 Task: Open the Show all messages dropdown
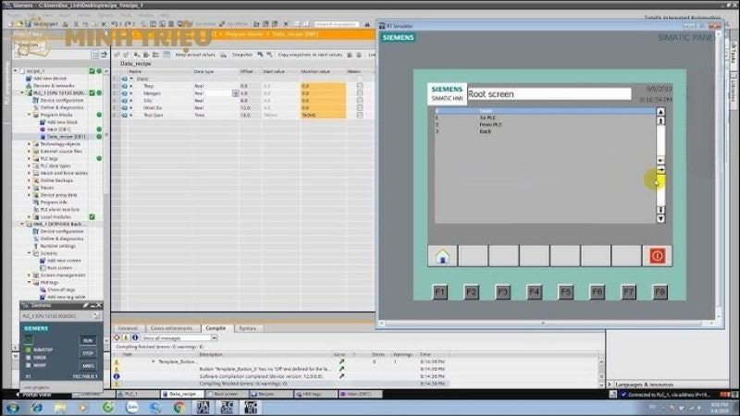(x=214, y=338)
